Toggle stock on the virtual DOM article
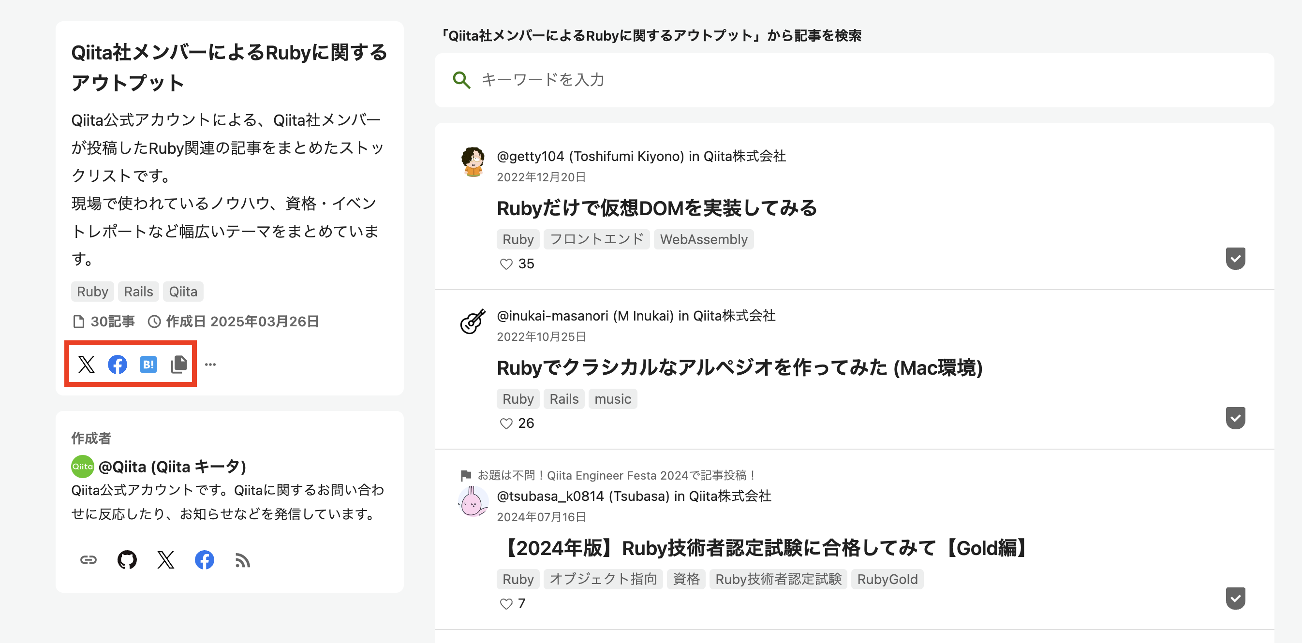The image size is (1302, 643). pos(1235,259)
